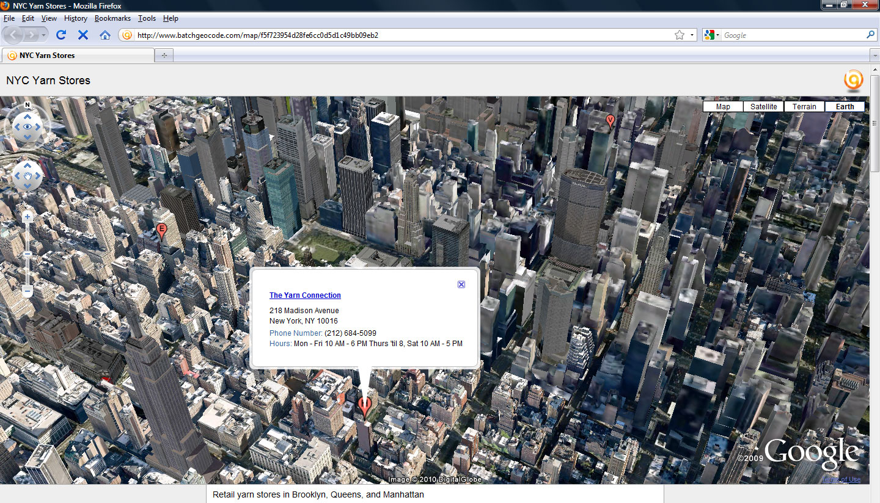Open the Bookmarks menu
Screen dimensions: 880x503
pyautogui.click(x=112, y=18)
